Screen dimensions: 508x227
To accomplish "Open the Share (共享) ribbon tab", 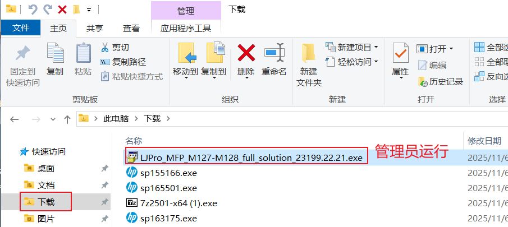I will pyautogui.click(x=95, y=28).
